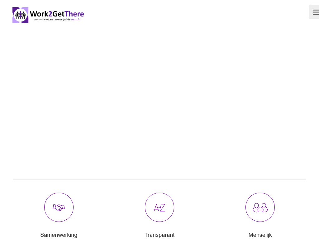Click the arrow between A and Z
319x239 pixels.
pyautogui.click(x=160, y=207)
